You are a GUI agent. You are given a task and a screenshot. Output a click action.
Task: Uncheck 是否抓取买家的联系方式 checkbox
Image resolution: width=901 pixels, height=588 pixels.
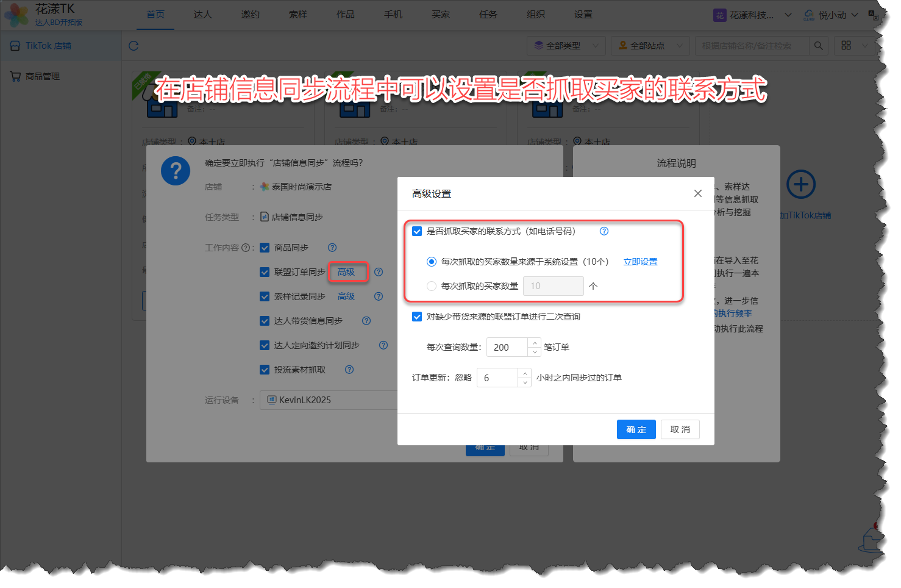point(417,231)
